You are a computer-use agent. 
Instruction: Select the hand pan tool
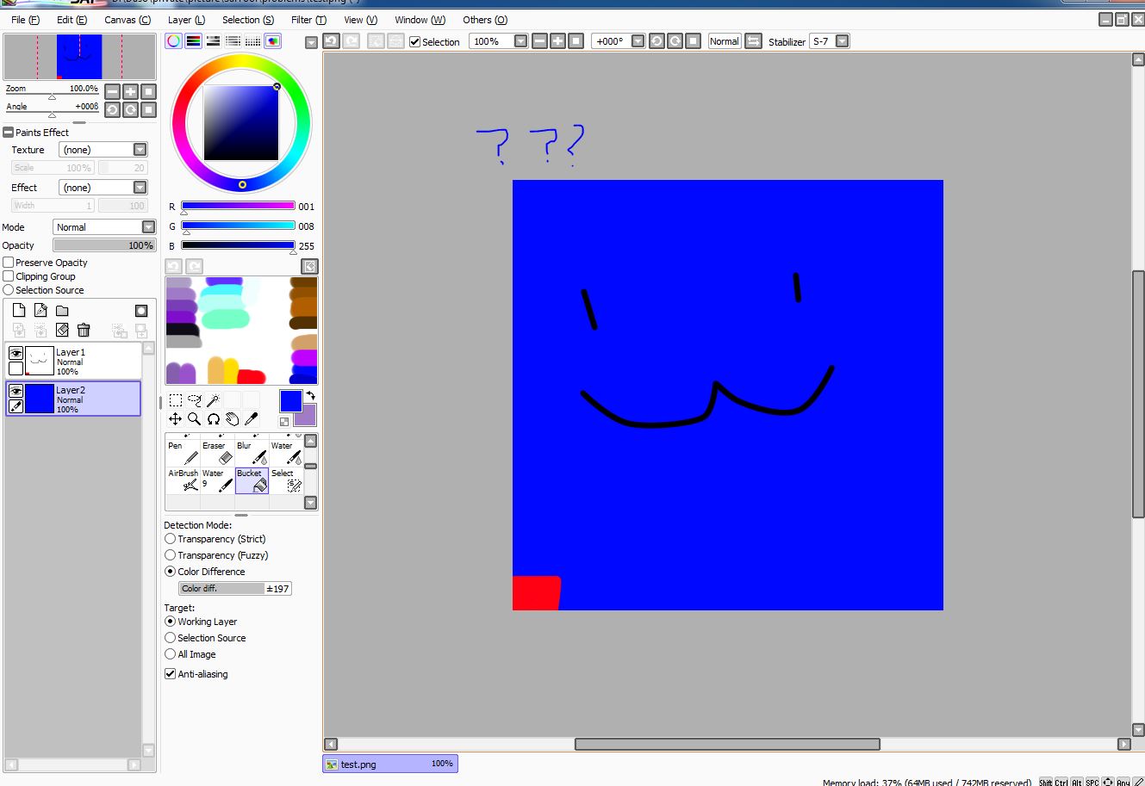click(233, 419)
